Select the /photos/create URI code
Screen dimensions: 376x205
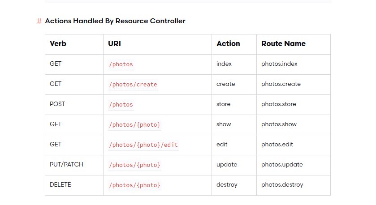click(x=133, y=85)
